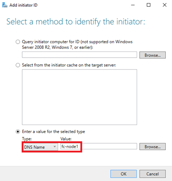Minimize the Add initiator ID dialog
Screen dimensions: 172x181
coord(133,5)
